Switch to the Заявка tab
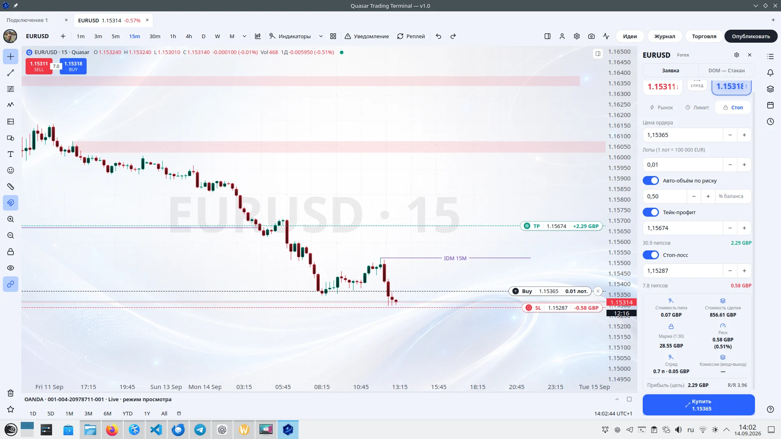Viewport: 781px width, 439px height. [670, 70]
